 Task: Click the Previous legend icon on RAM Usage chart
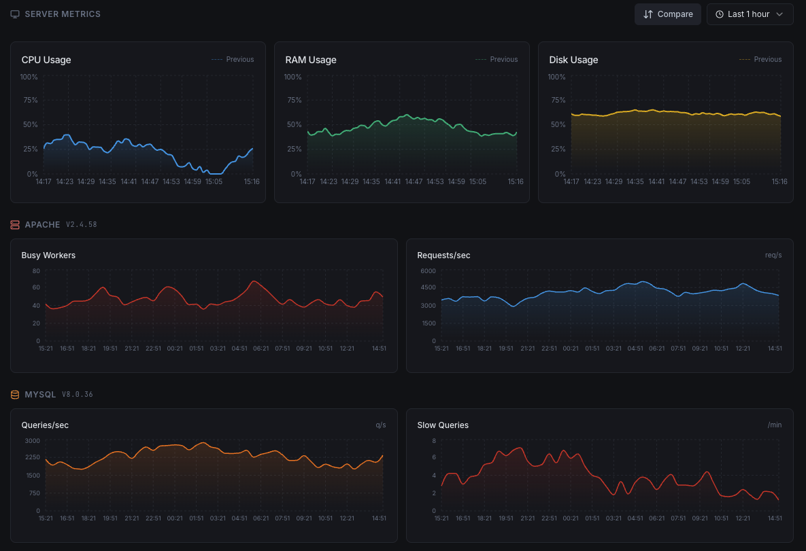tap(482, 59)
